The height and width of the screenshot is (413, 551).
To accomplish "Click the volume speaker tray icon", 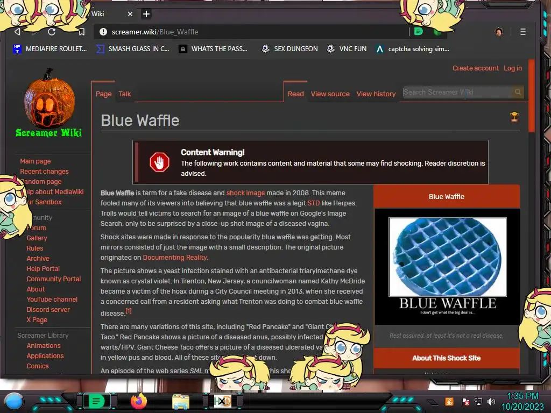I will point(491,401).
